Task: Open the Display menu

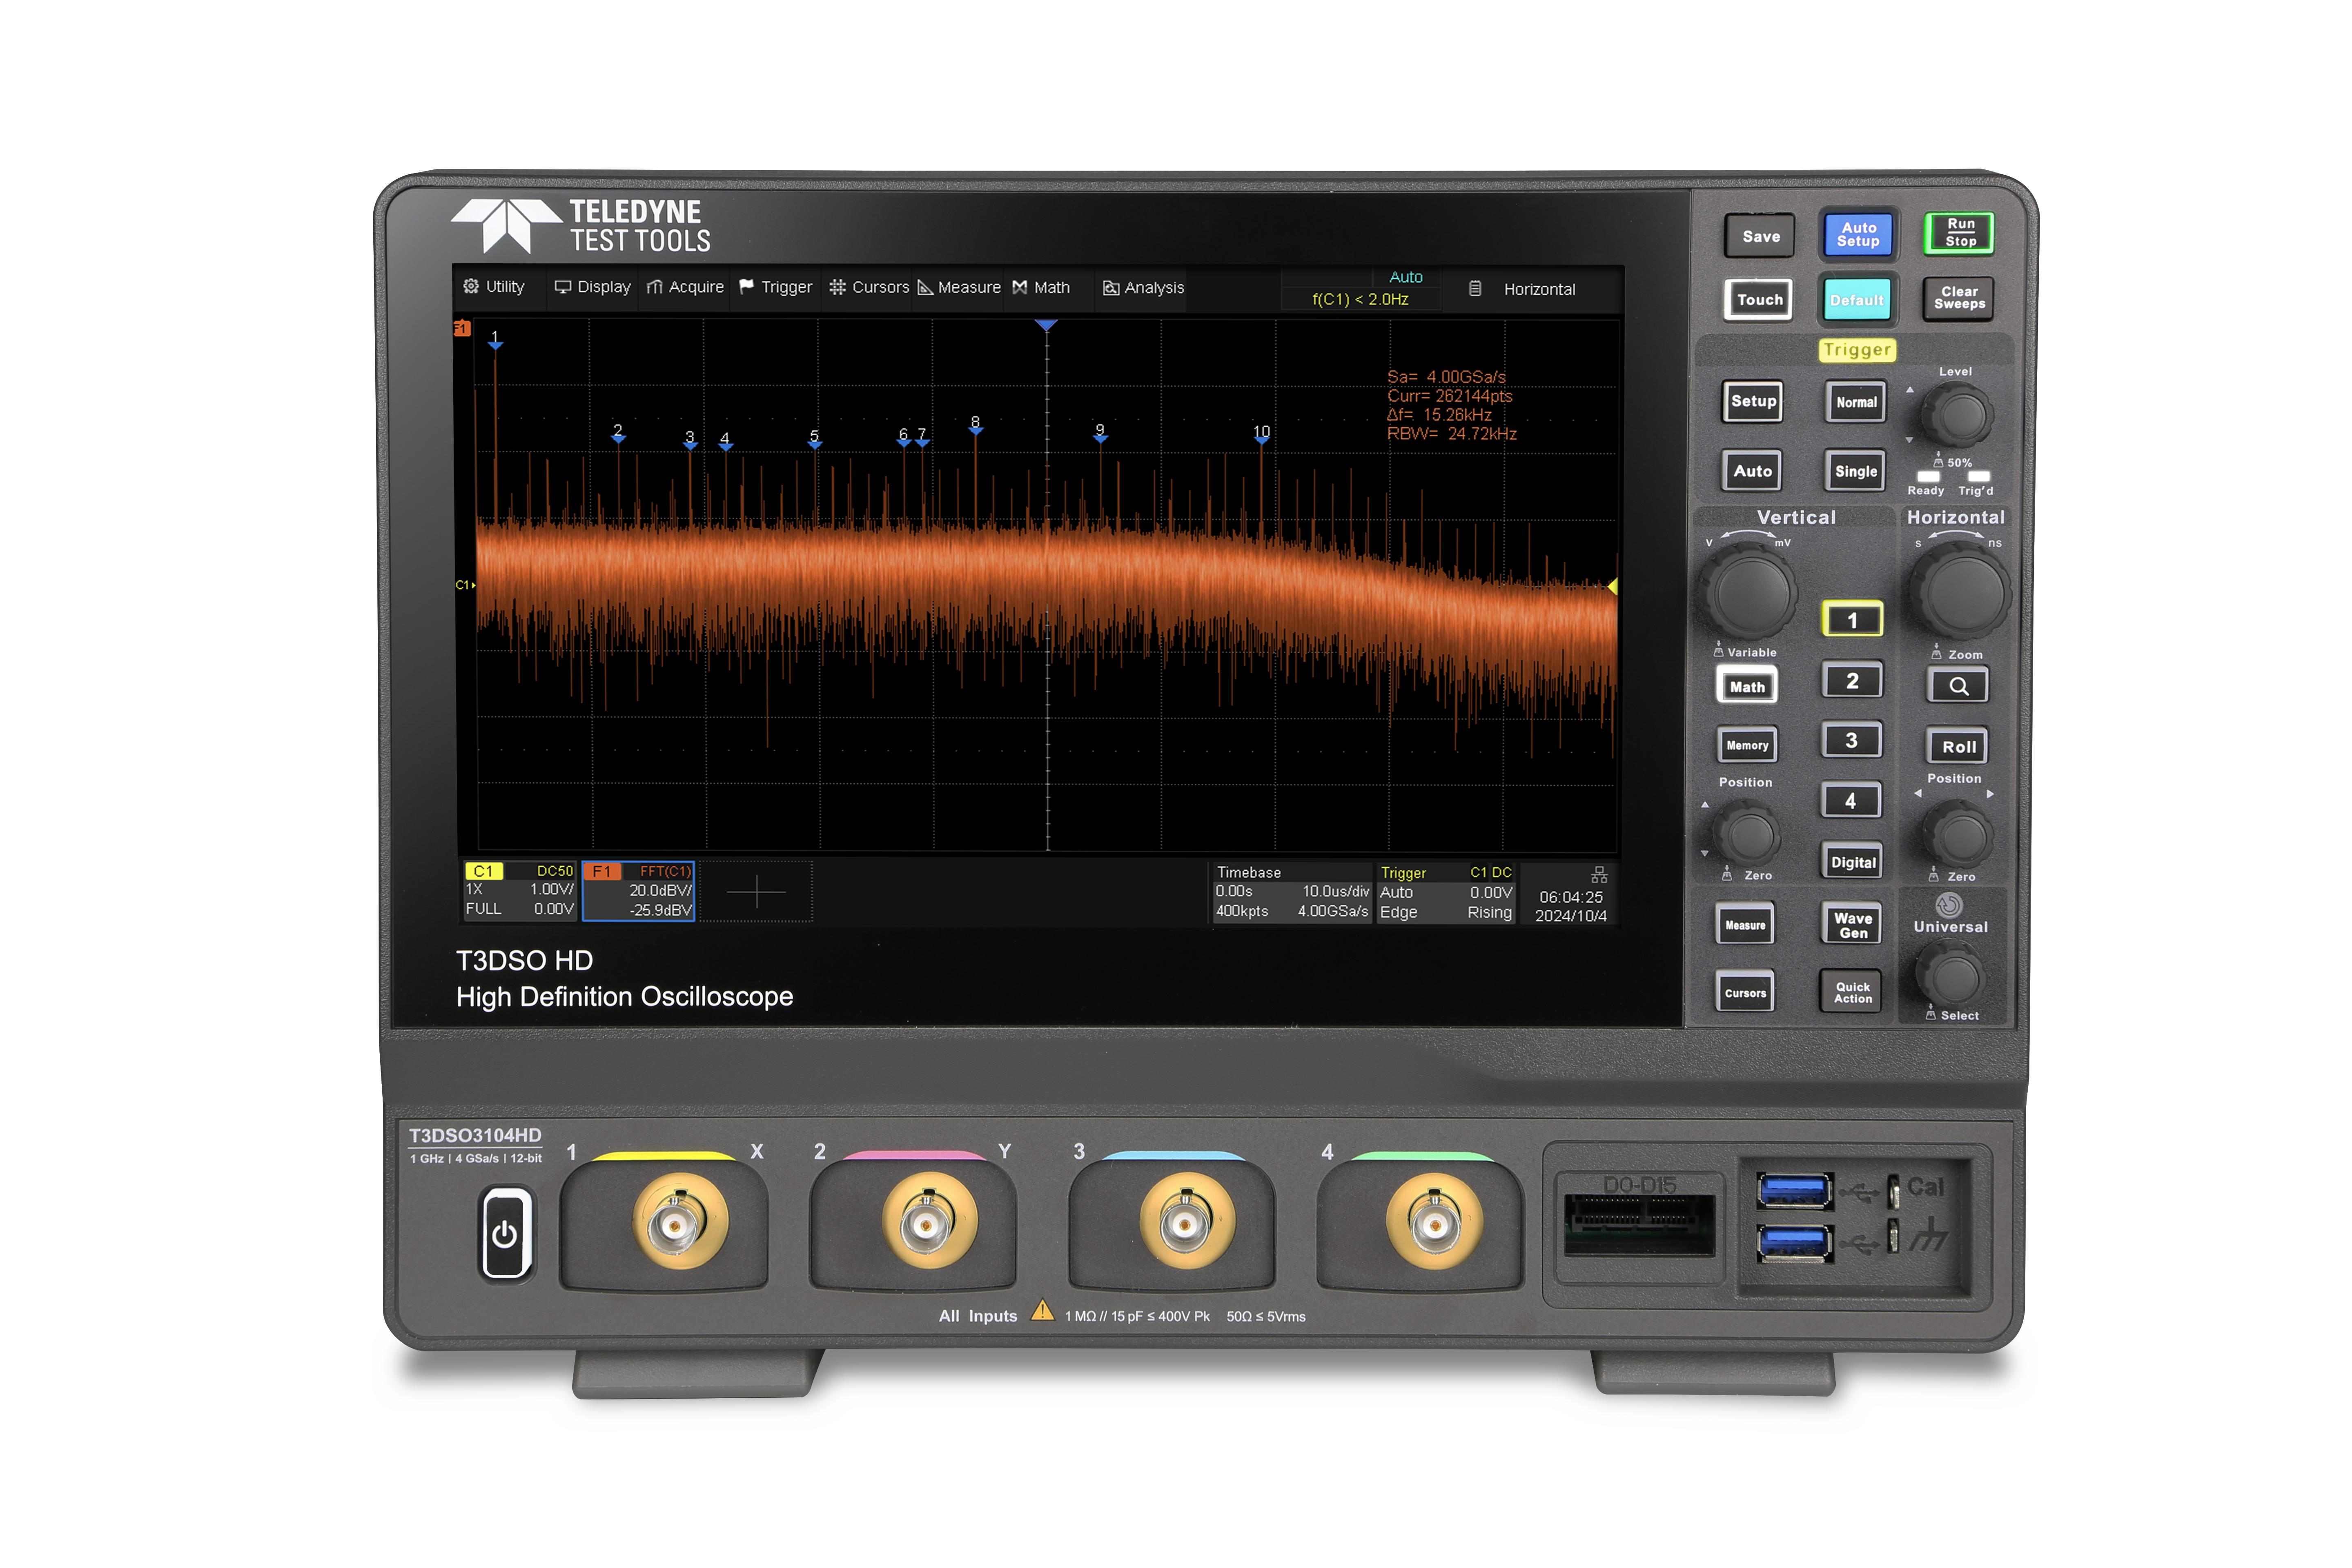Action: coord(593,287)
